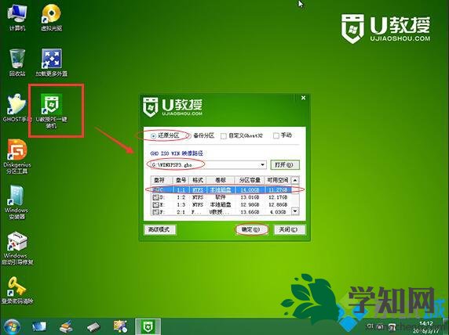Click the partition list scroll down arrow
Image resolution: width=449 pixels, height=335 pixels.
[295, 211]
